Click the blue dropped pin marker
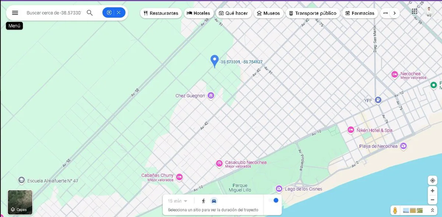The width and height of the screenshot is (442, 217). pyautogui.click(x=214, y=61)
